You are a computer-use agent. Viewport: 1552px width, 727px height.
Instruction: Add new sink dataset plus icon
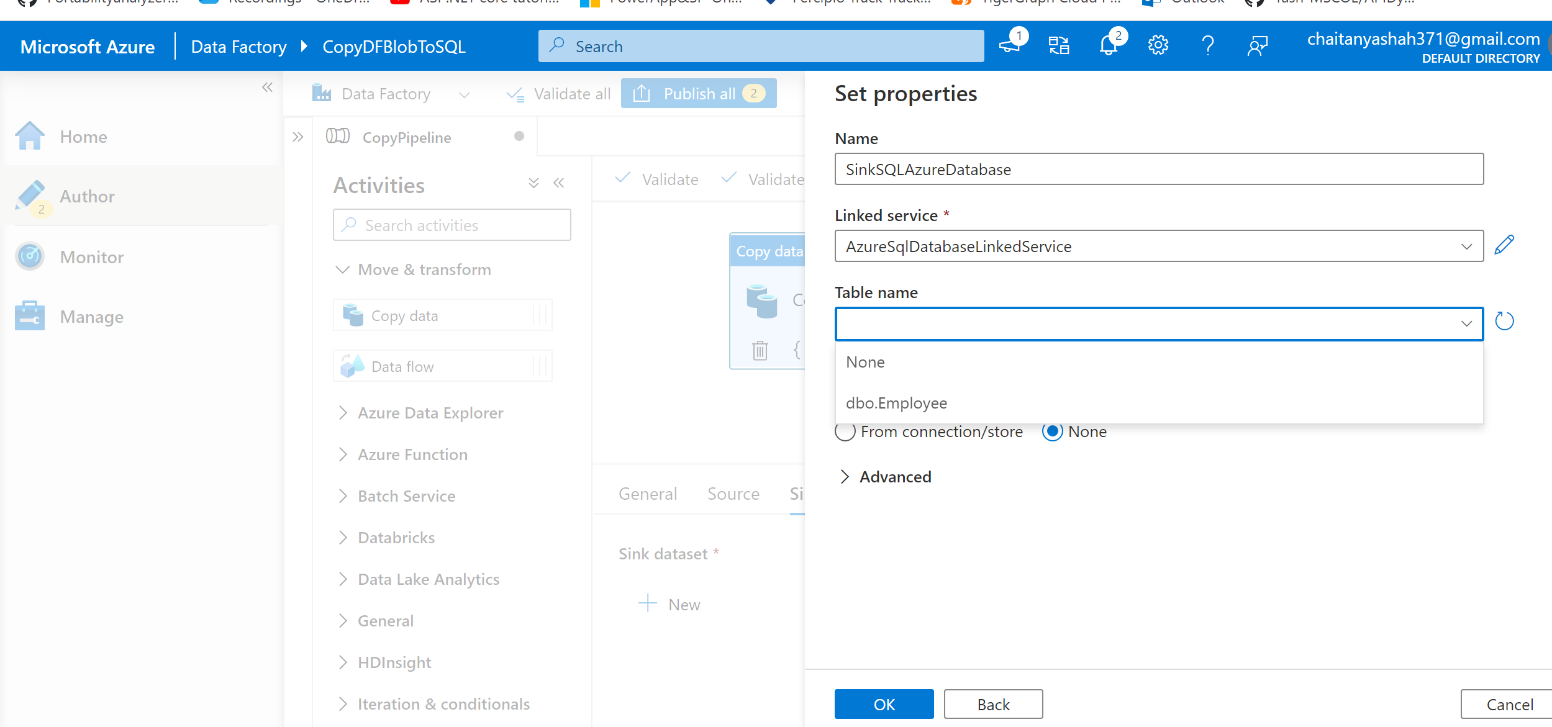(648, 603)
